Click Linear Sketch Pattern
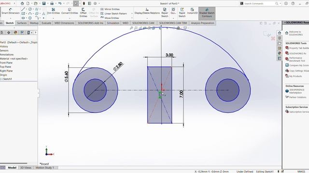The width and height of the screenshot is (309, 173). tap(113, 13)
